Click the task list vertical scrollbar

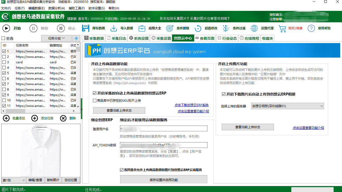point(78,75)
